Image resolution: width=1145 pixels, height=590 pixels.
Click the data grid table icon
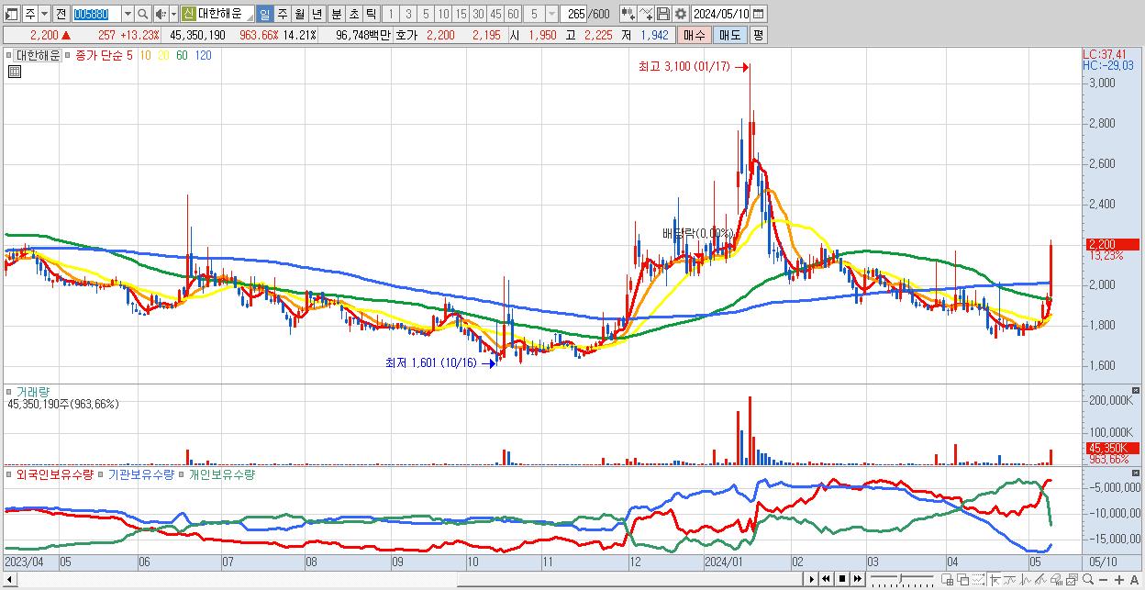[x=14, y=72]
